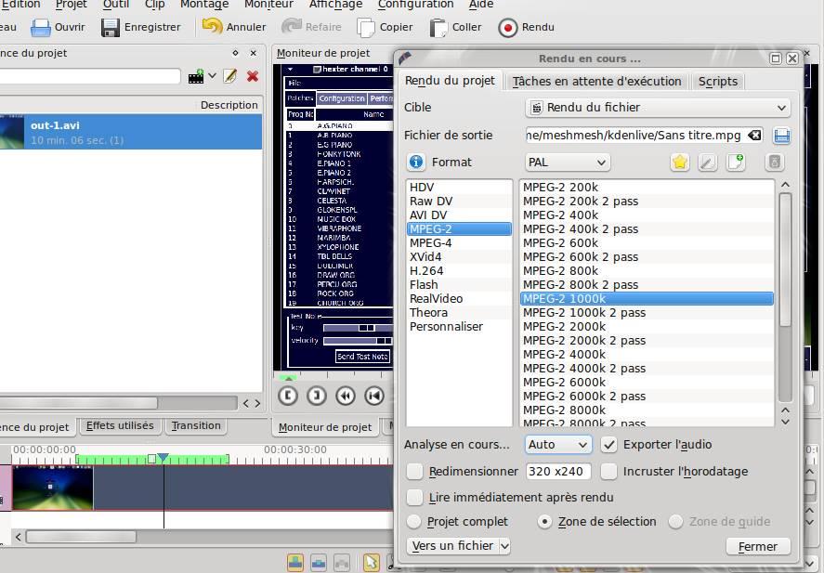Delete the clip with the red X icon
The width and height of the screenshot is (824, 573).
tap(252, 76)
